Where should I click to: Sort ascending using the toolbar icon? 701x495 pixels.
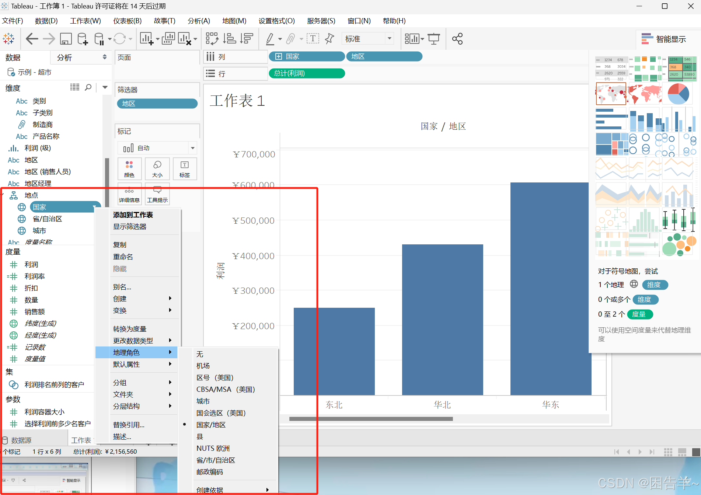[x=230, y=39]
